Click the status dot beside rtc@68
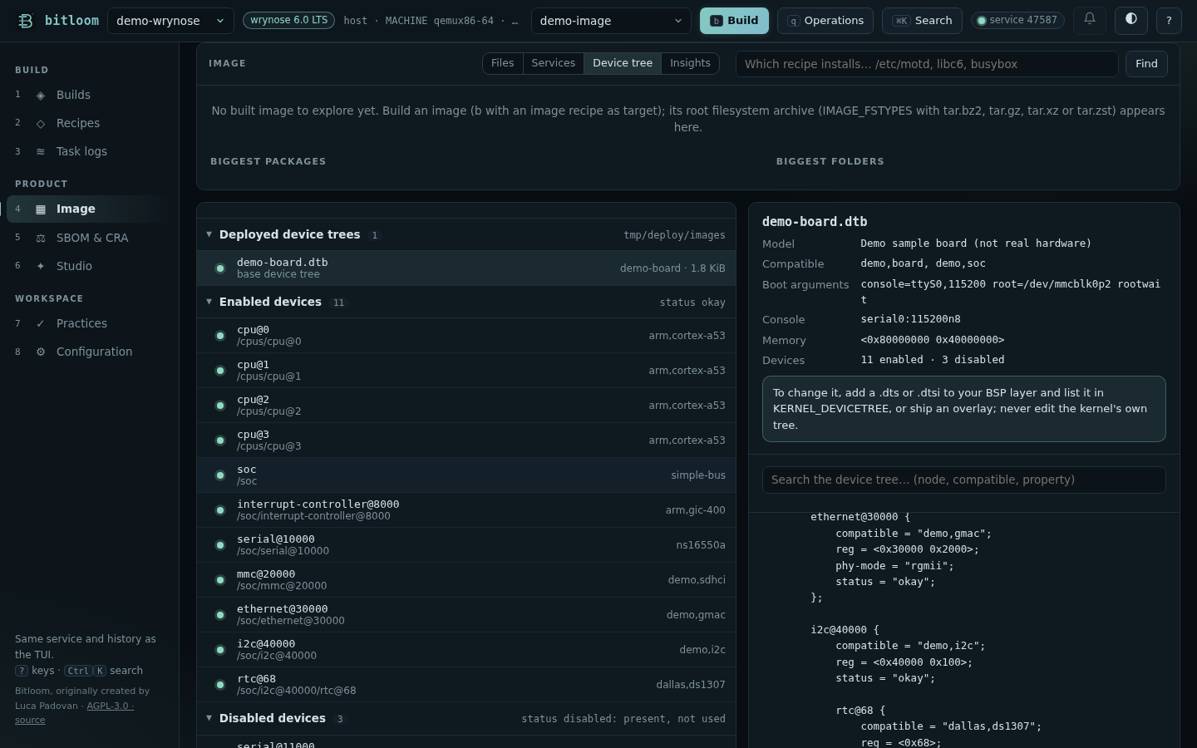 [x=220, y=685]
